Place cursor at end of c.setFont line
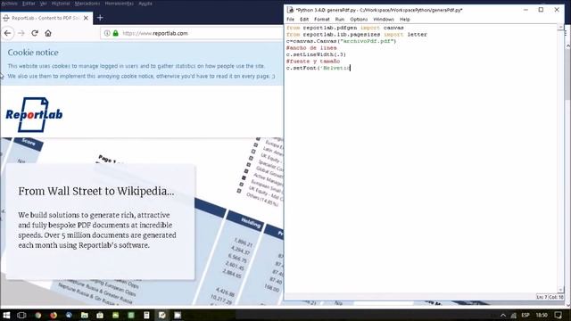 tap(350, 68)
